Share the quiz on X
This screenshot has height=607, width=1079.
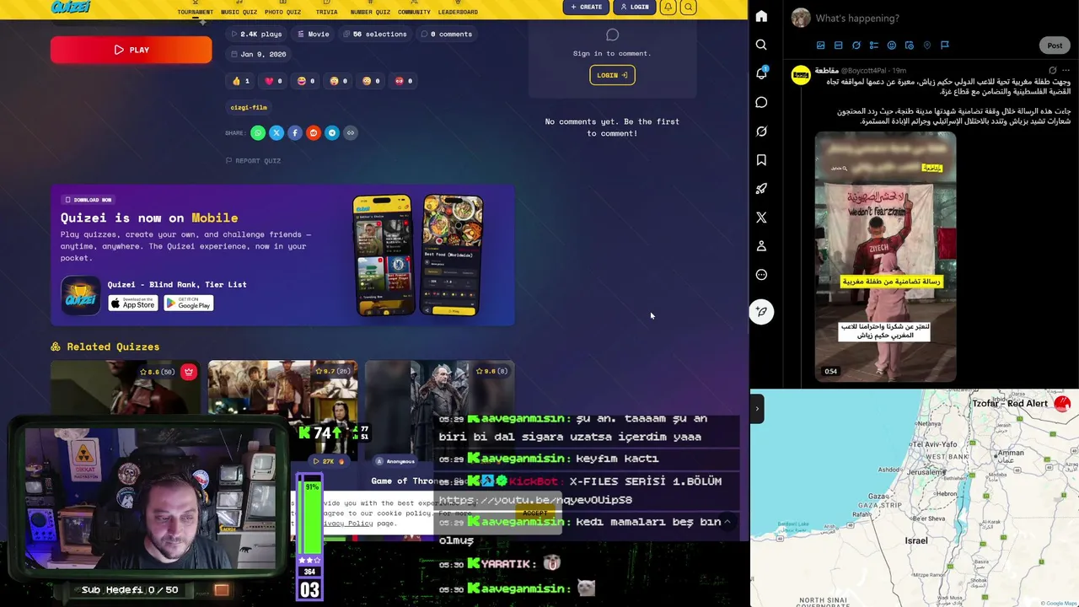[x=276, y=132]
